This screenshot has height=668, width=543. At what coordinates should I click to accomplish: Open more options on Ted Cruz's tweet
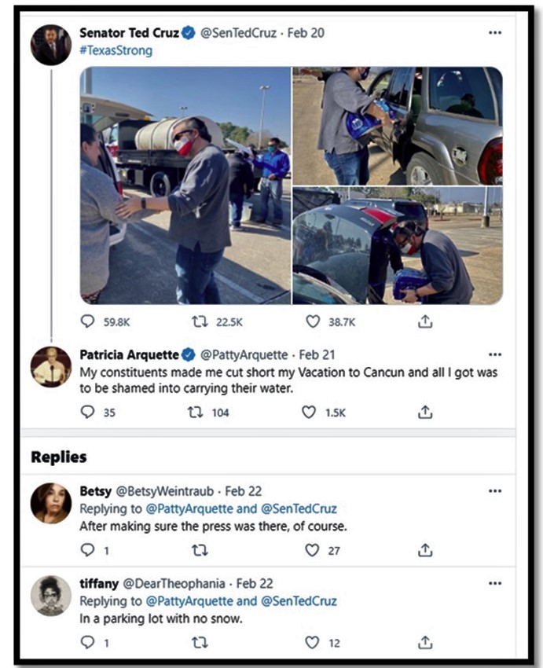pos(494,33)
